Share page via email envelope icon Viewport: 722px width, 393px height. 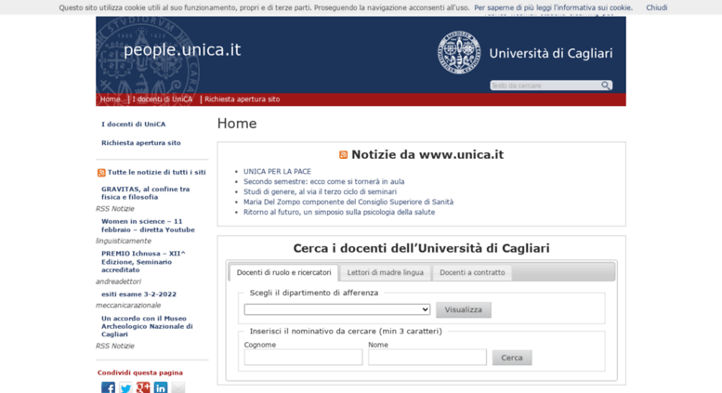point(178,387)
